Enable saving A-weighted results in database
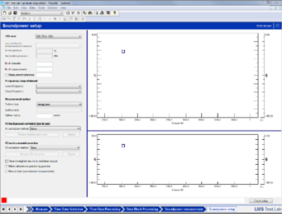This screenshot has width=282, height=214. click(6, 161)
